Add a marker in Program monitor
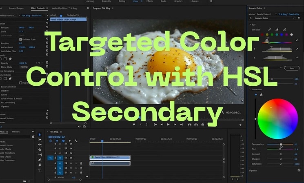This screenshot has width=304, height=183. click(134, 125)
